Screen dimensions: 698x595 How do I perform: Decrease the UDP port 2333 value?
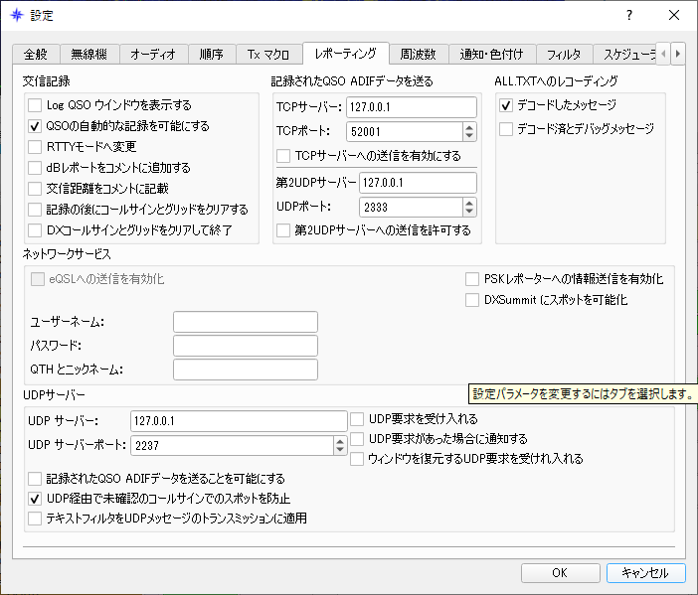pyautogui.click(x=469, y=212)
